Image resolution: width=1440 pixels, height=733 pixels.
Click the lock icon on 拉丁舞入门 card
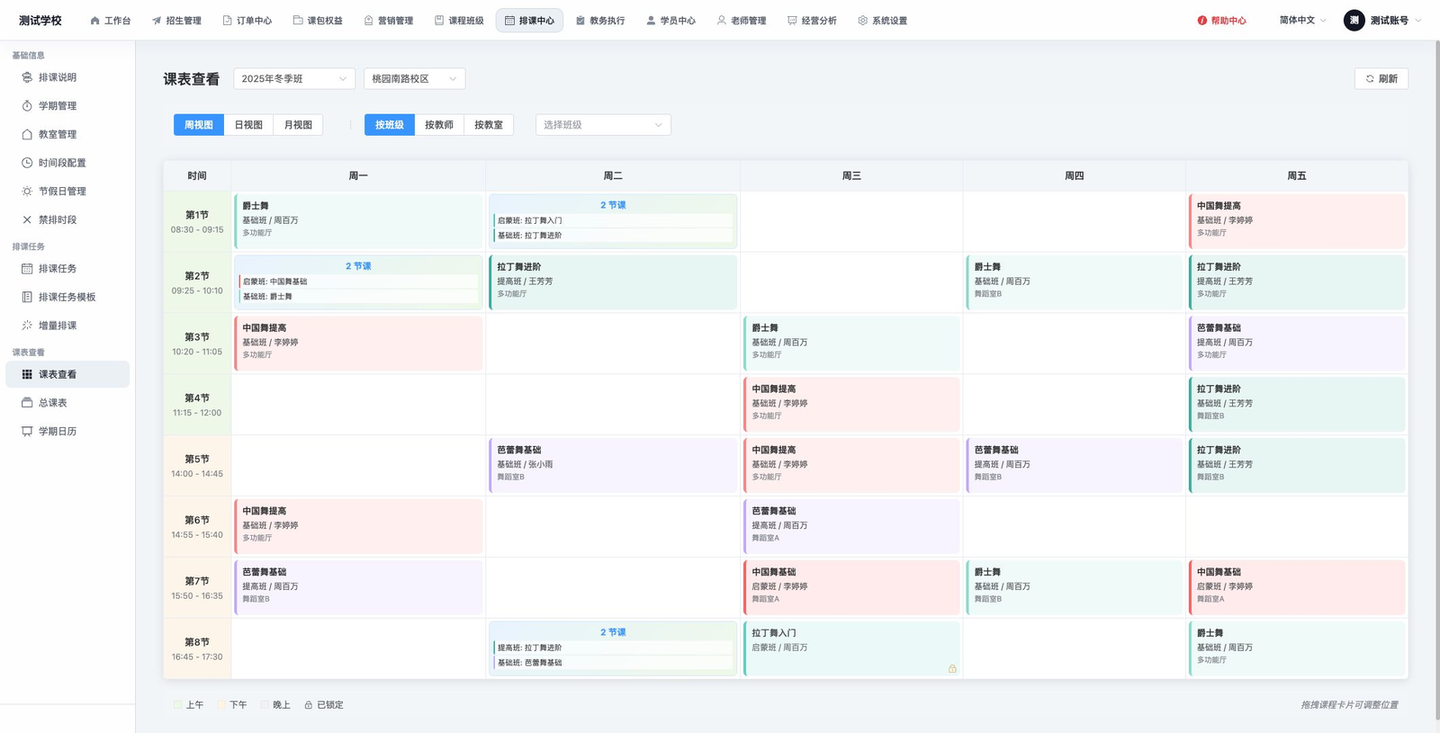(952, 668)
